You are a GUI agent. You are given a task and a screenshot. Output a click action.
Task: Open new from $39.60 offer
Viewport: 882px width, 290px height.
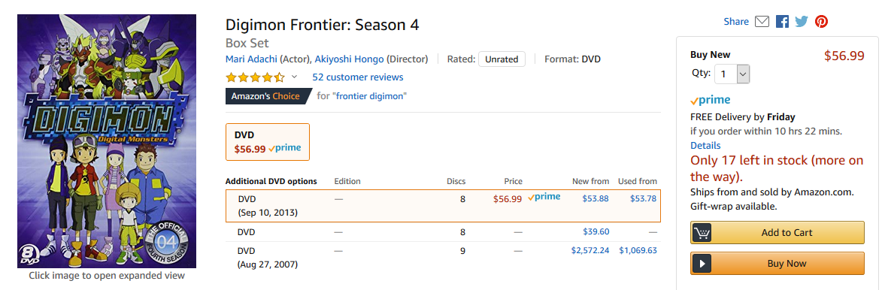point(596,231)
